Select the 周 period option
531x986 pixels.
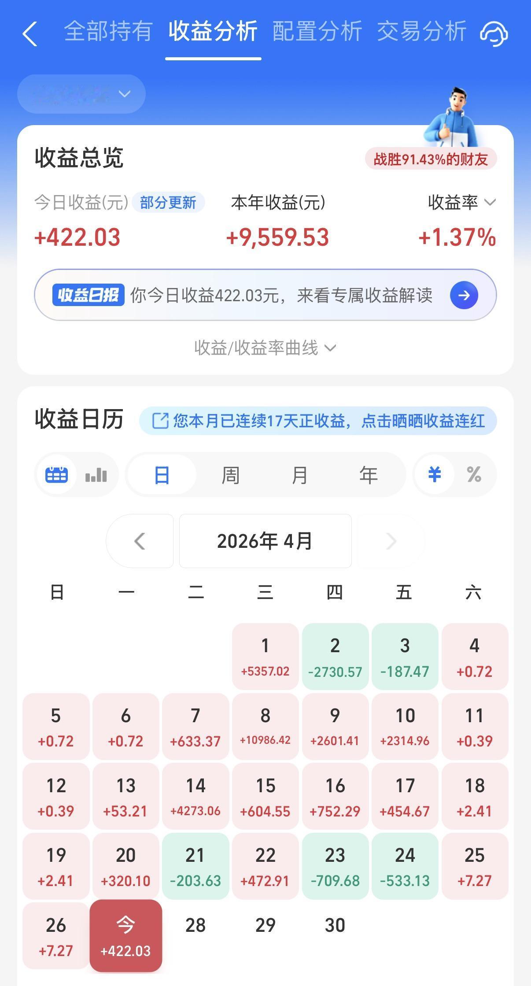[x=230, y=475]
